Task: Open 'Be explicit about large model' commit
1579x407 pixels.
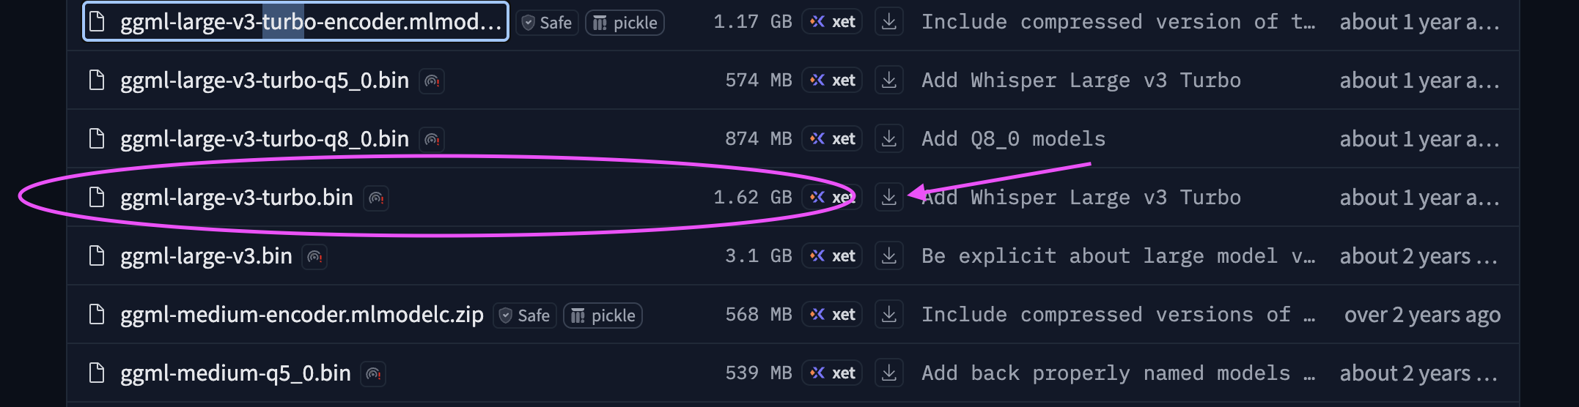Action: pos(1117,256)
